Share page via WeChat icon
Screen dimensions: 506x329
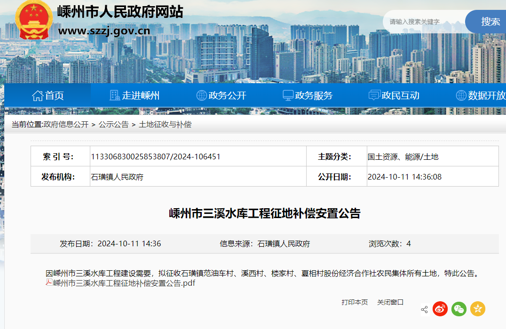pyautogui.click(x=459, y=309)
